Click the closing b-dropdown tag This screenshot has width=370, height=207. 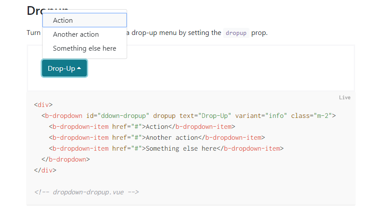point(66,159)
